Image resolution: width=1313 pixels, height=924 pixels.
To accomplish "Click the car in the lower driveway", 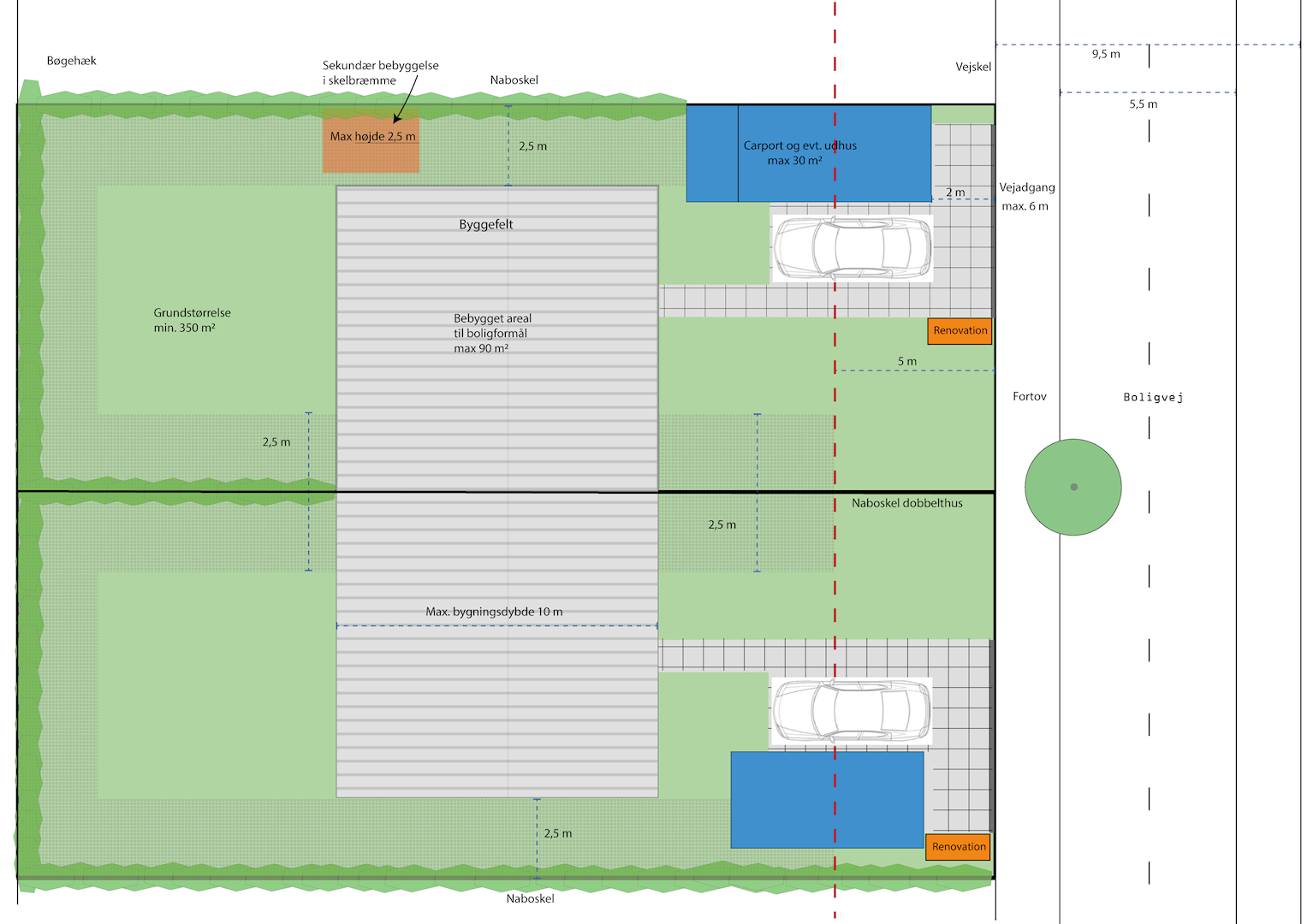I will (852, 712).
